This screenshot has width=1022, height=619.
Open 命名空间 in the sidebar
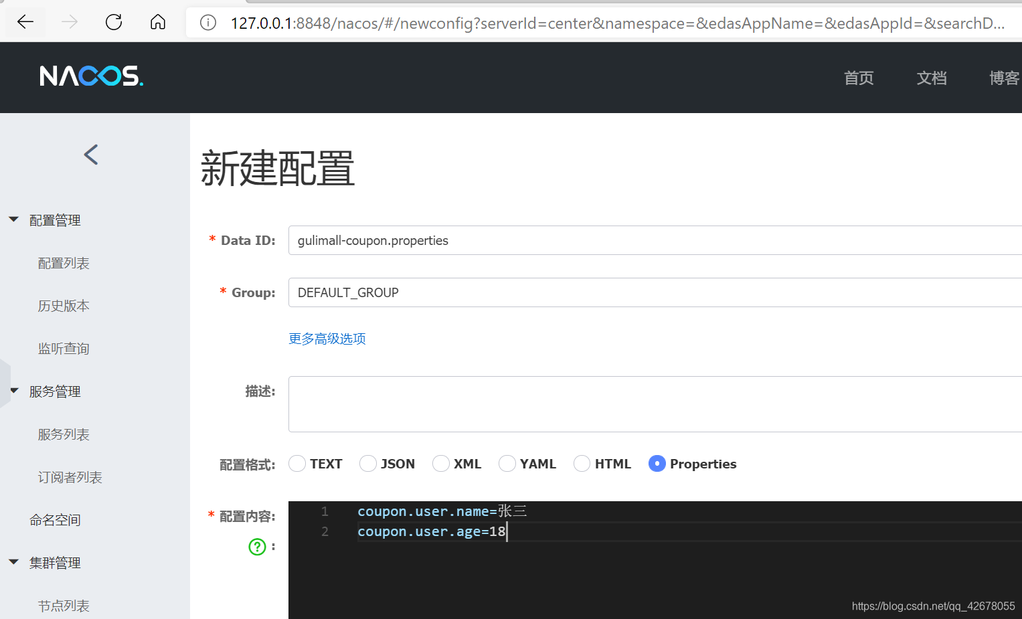point(55,520)
